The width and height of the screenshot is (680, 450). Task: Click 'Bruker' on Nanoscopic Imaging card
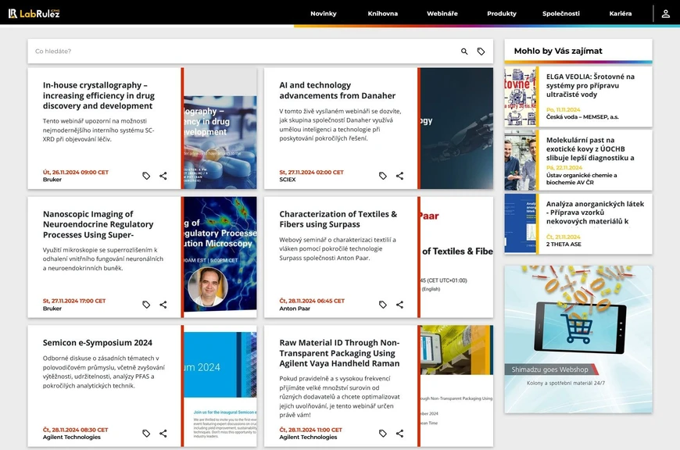coord(52,309)
